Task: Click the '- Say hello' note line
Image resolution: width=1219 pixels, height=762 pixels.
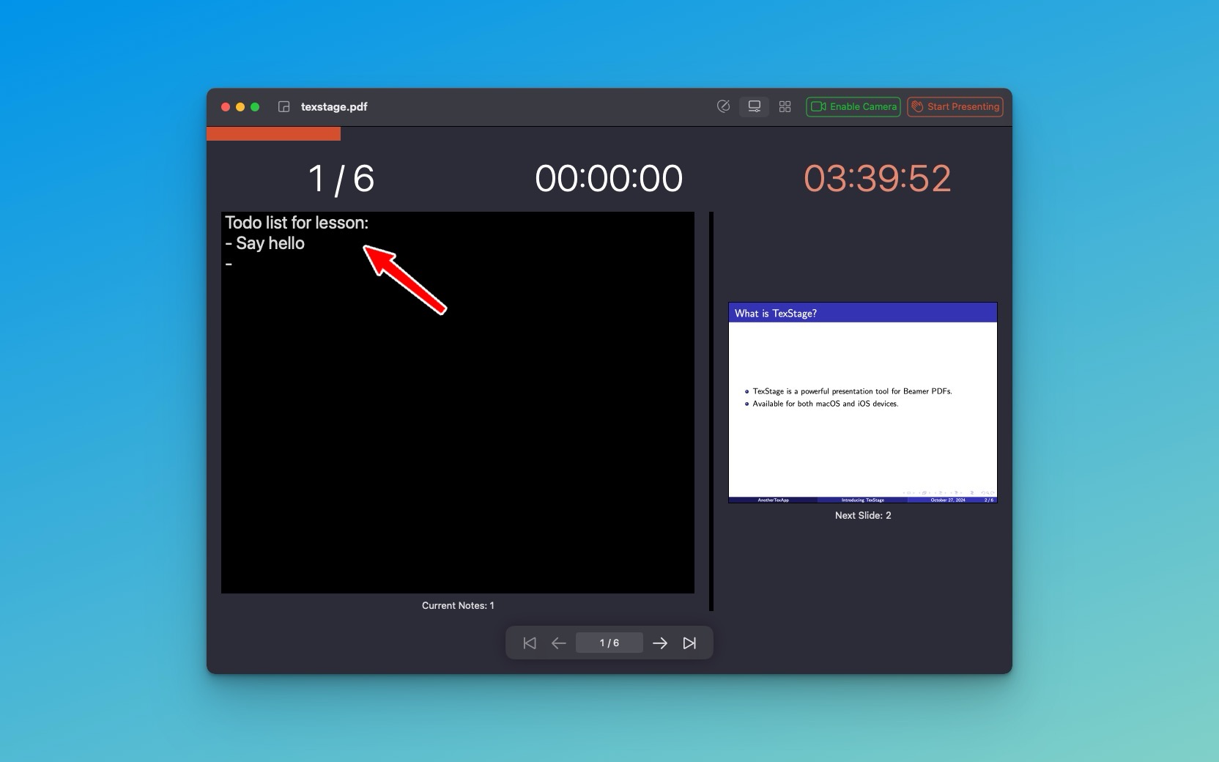Action: [x=265, y=243]
